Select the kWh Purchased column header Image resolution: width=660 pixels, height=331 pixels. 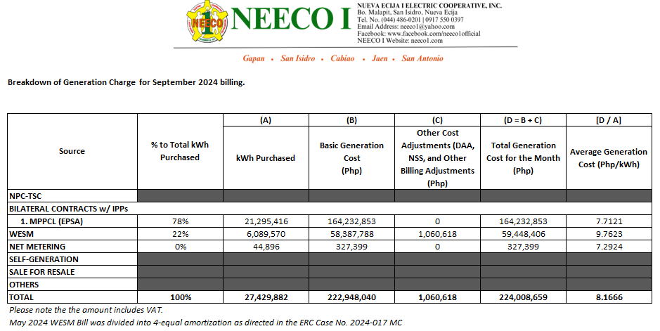pos(265,157)
